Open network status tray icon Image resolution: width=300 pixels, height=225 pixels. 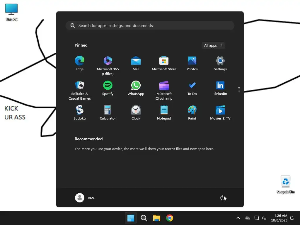click(x=257, y=218)
